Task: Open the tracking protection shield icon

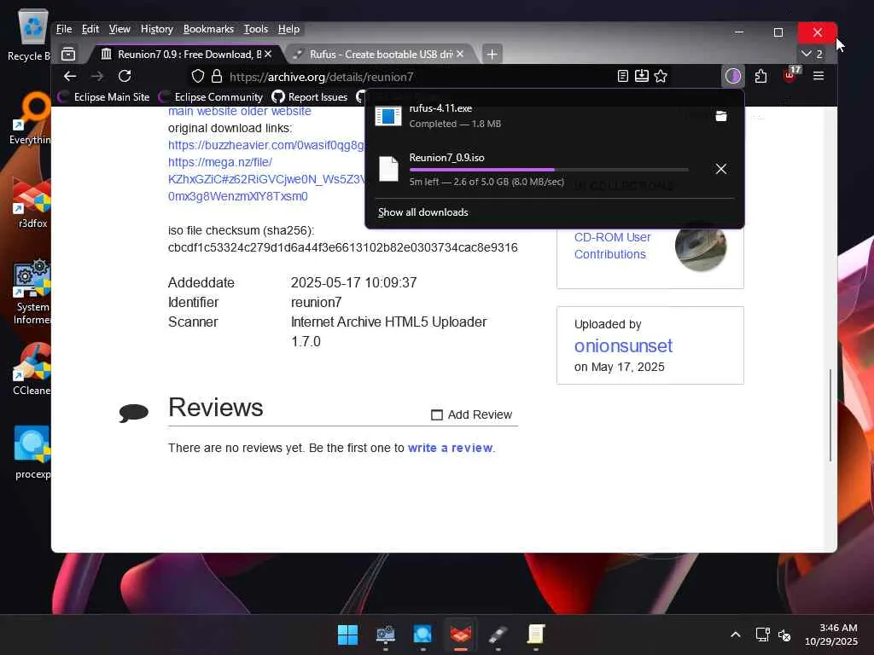Action: pos(197,76)
